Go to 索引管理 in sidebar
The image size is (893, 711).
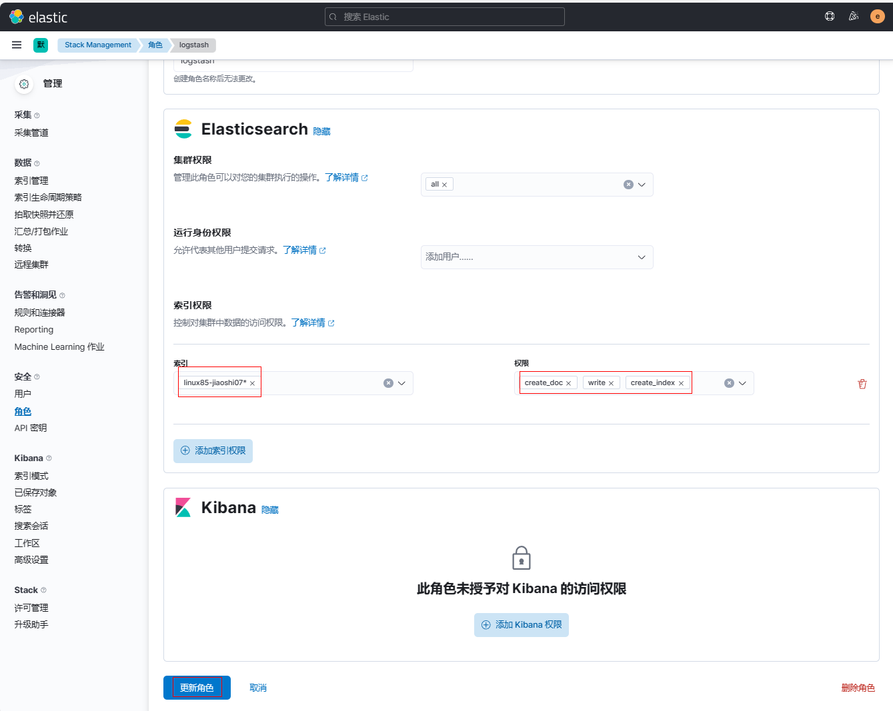click(x=31, y=181)
